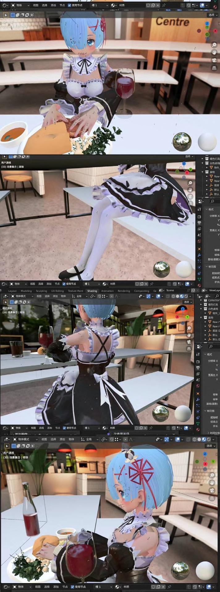Click pan hand icon in character's-back viewport
This screenshot has height=592, width=220.
pyautogui.click(x=189, y=335)
